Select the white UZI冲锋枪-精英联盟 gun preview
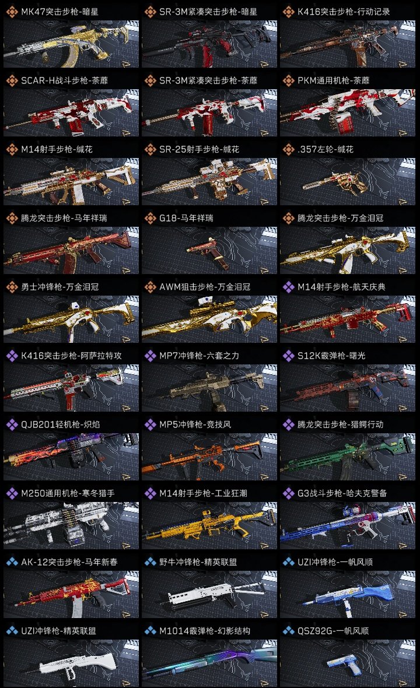Viewport: 420px width, 688px height. 71,663
